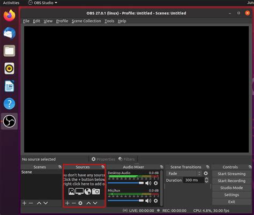The width and height of the screenshot is (254, 215).
Task: Move scene up in Scenes panel
Action: (39, 203)
